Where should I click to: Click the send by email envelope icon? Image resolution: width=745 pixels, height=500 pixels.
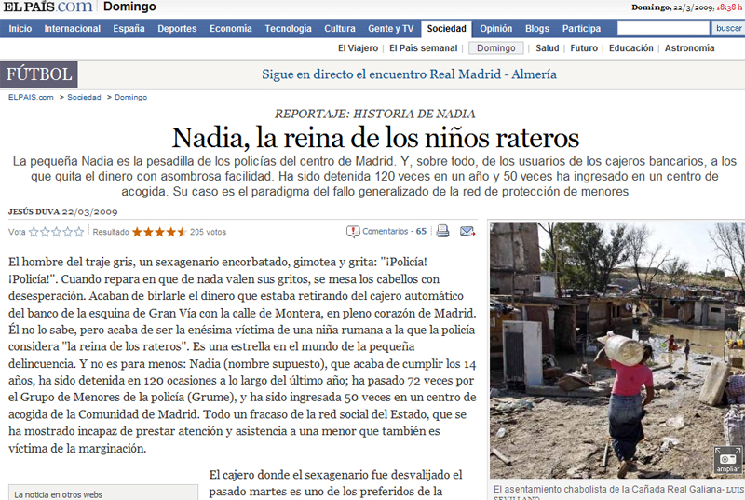[467, 231]
